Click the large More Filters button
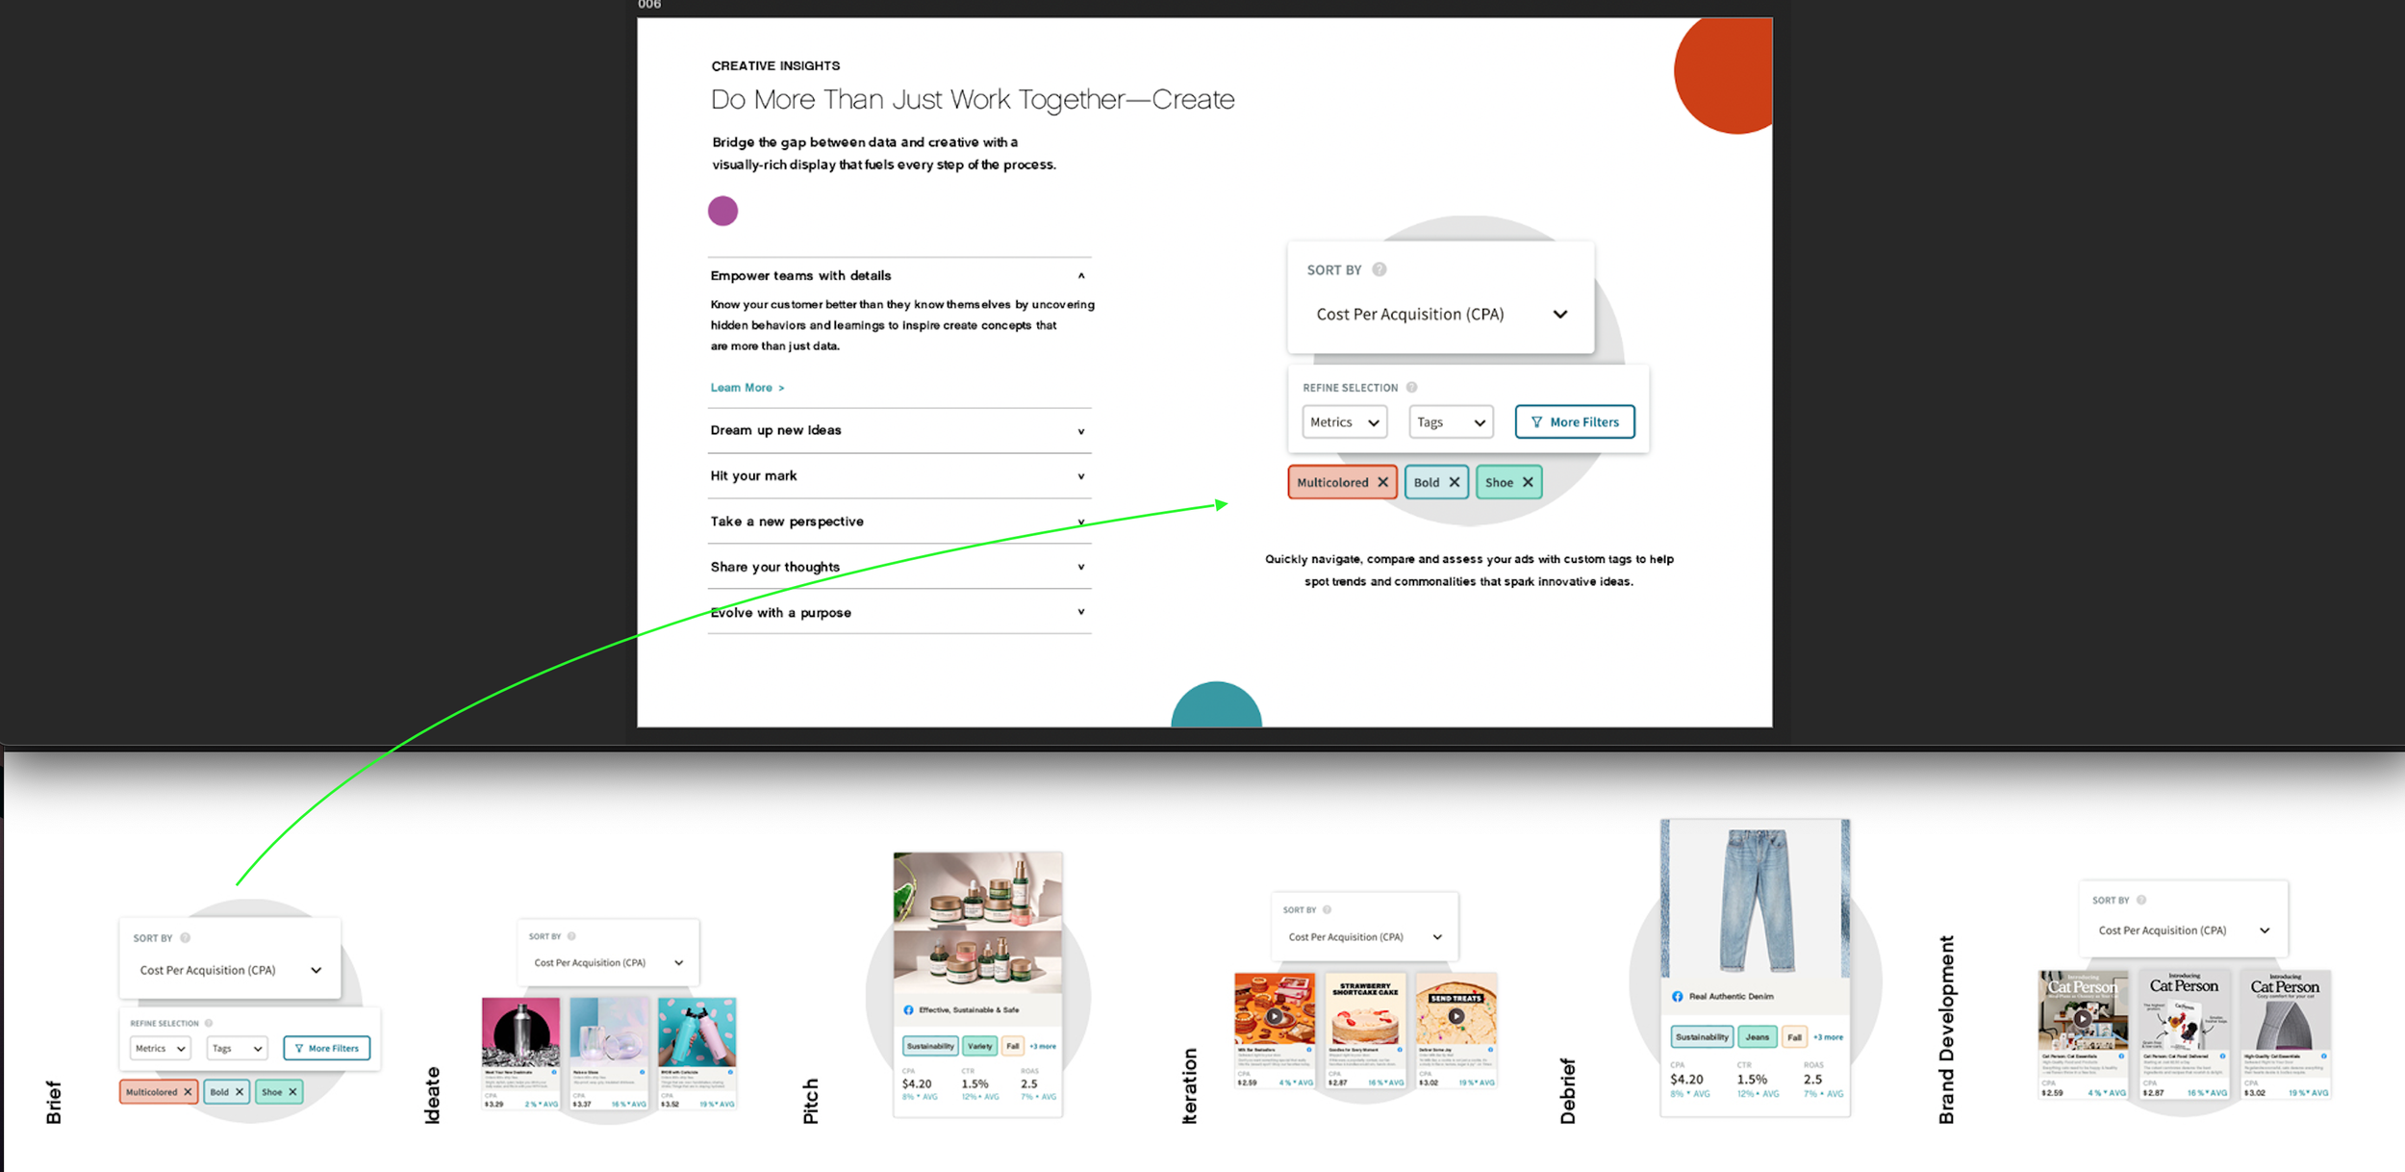Screen dimensions: 2405x1172 pos(1574,422)
